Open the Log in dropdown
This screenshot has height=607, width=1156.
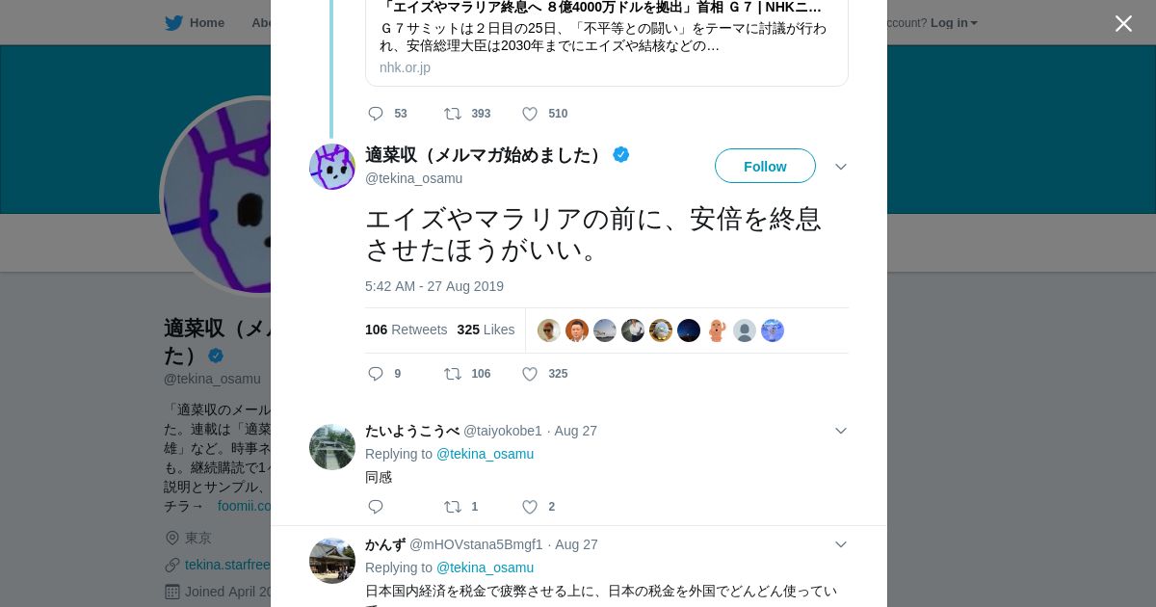click(953, 23)
